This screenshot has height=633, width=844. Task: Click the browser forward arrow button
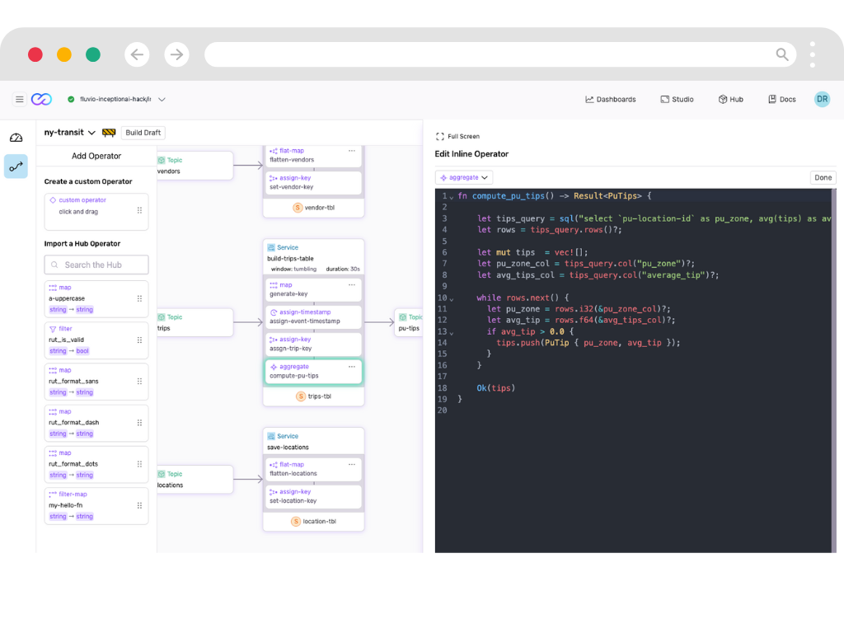click(176, 54)
